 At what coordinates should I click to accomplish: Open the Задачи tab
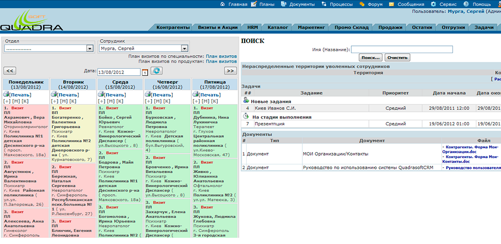point(484,27)
